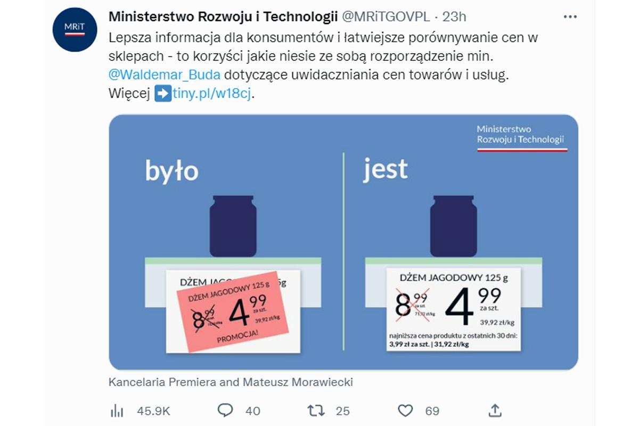Retweet using the retweet arrows icon
Screen dimensions: 639x426
coord(316,411)
